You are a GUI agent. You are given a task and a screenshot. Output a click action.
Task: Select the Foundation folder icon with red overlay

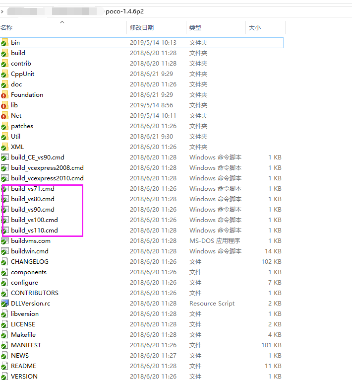[x=4, y=95]
